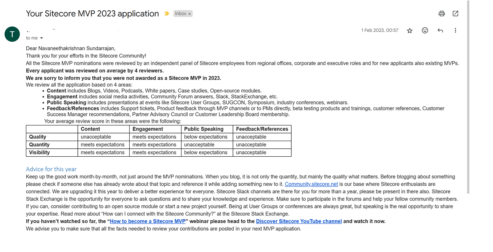The height and width of the screenshot is (252, 493).
Task: Click the email subject 'Your Sitecore MVP 2023 application'
Action: (92, 14)
